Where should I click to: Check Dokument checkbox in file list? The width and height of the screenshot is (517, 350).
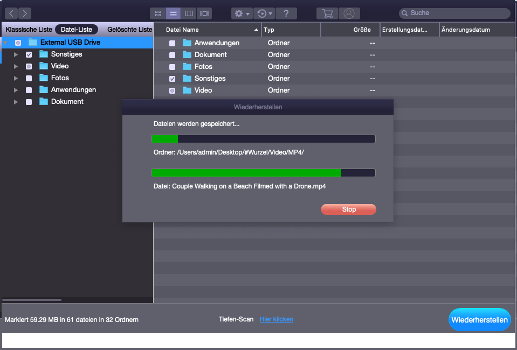[x=172, y=55]
